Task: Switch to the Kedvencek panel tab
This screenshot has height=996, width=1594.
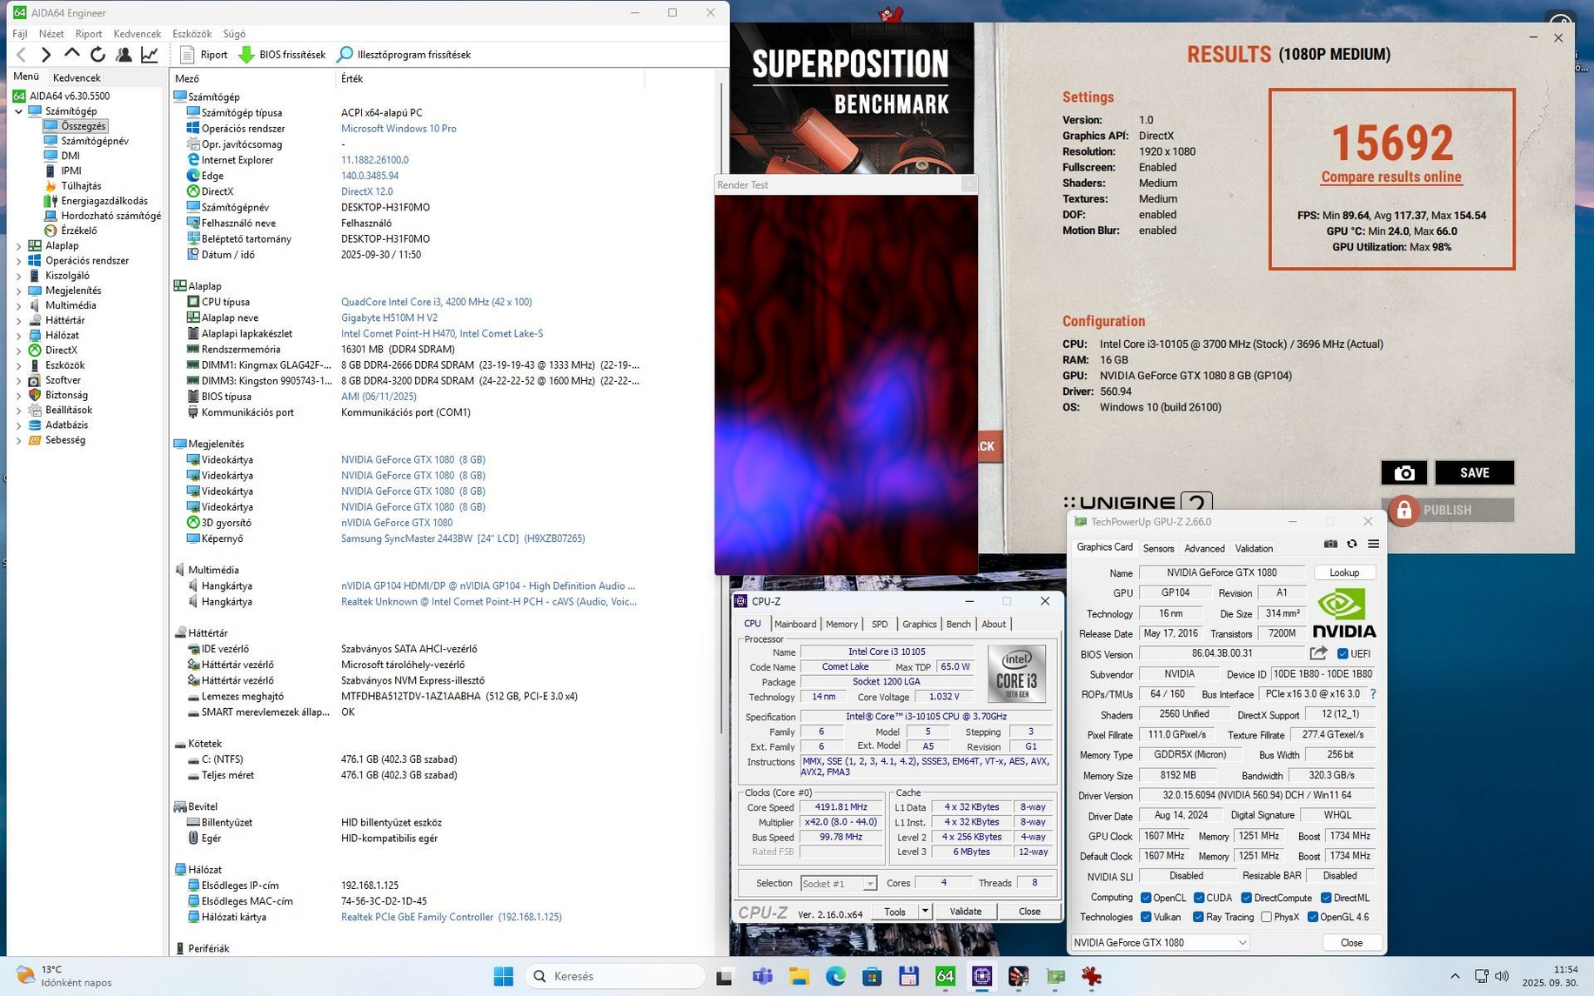Action: click(77, 77)
